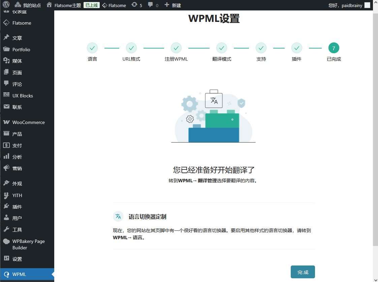Viewport: 378px width, 282px height.
Task: Select the WPML menu item
Action: click(27, 274)
